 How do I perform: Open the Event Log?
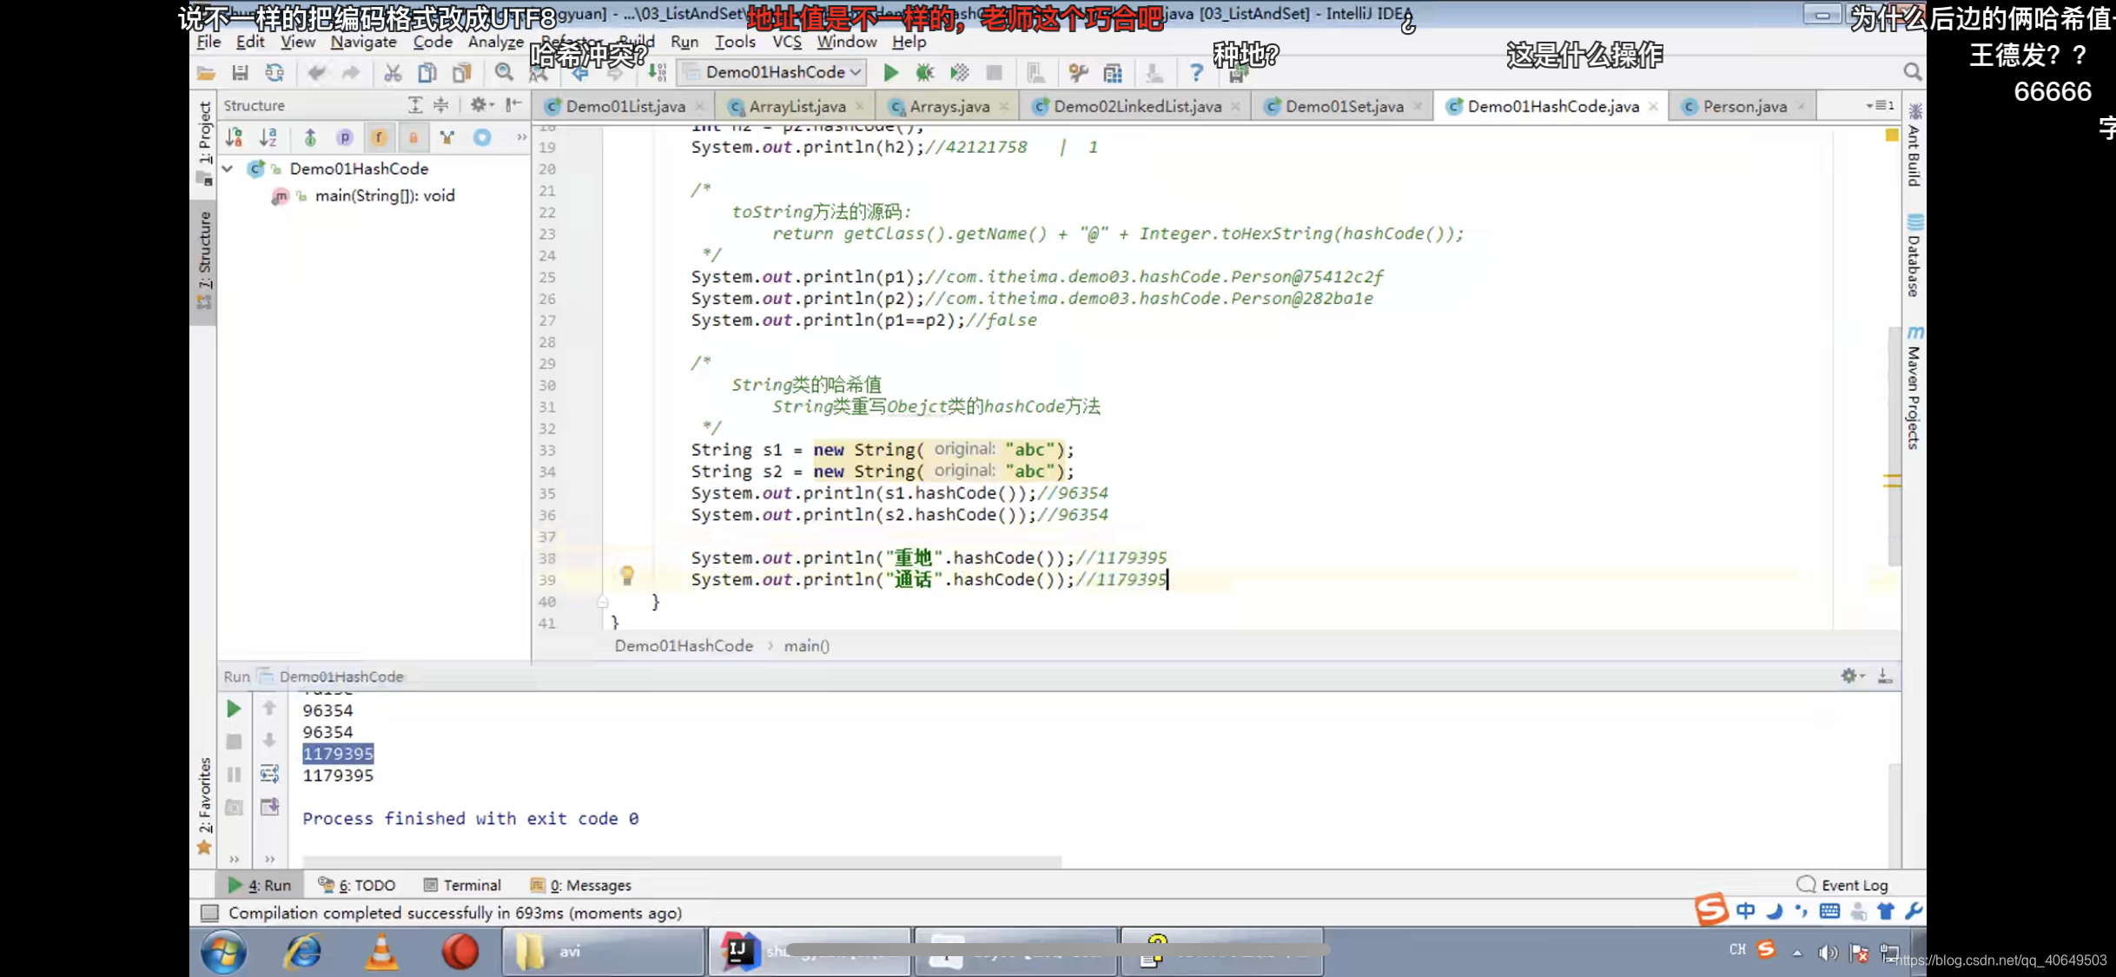click(x=1842, y=885)
